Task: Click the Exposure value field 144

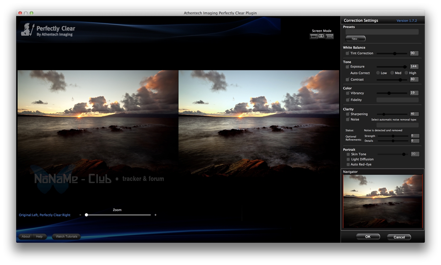Action: [414, 67]
